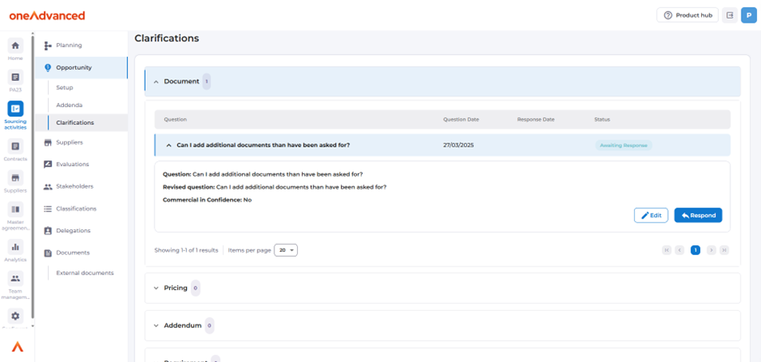The image size is (761, 362).
Task: Click the Response Date column header
Action: [x=536, y=119]
